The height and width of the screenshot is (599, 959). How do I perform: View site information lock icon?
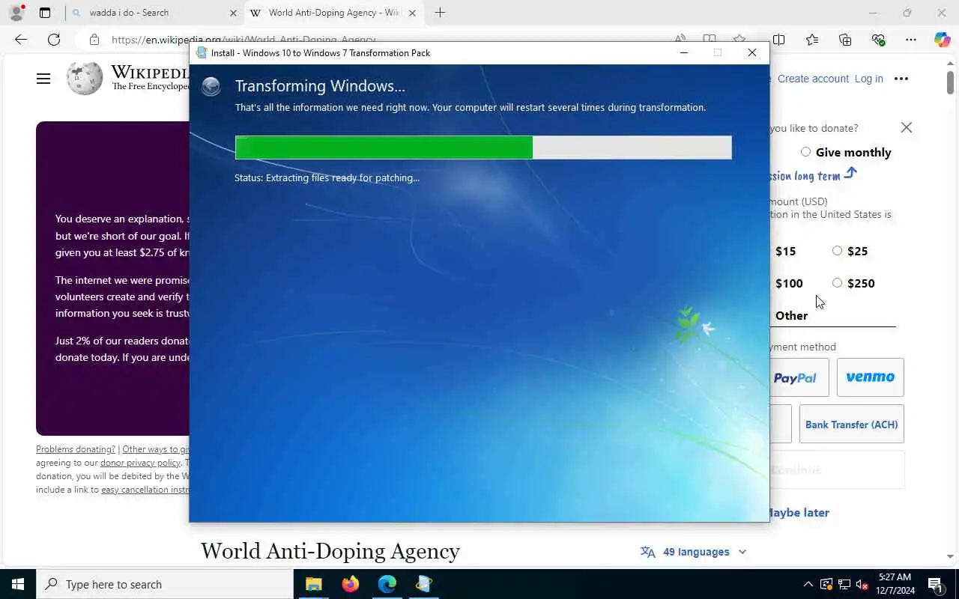94,40
